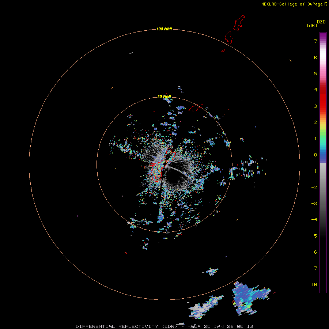
Task: Click the 1 value on the color scale
Action: coord(315,139)
